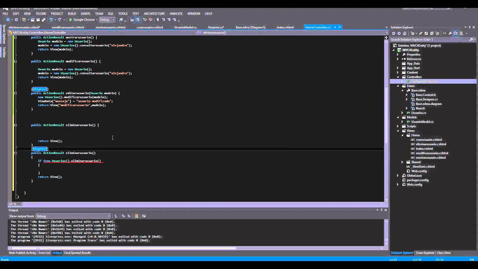
Task: Close the Output panel
Action: click(386, 210)
